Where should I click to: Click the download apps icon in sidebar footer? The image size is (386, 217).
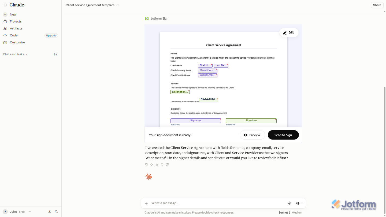pyautogui.click(x=50, y=212)
